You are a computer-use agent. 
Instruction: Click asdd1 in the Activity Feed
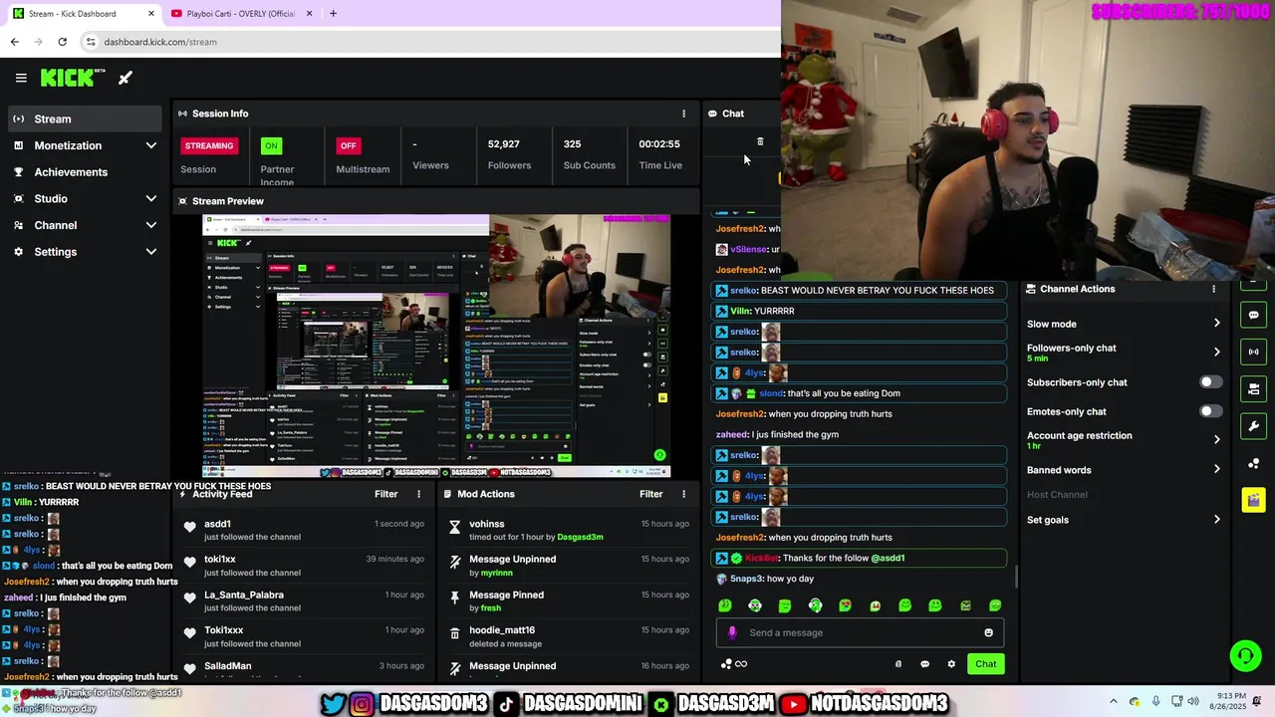[x=217, y=524]
